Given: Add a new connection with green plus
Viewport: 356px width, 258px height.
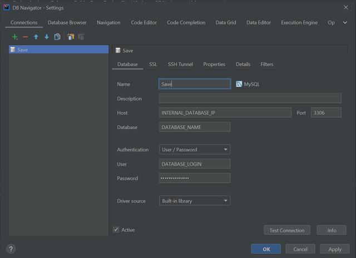Looking at the screenshot, I should click(x=15, y=37).
